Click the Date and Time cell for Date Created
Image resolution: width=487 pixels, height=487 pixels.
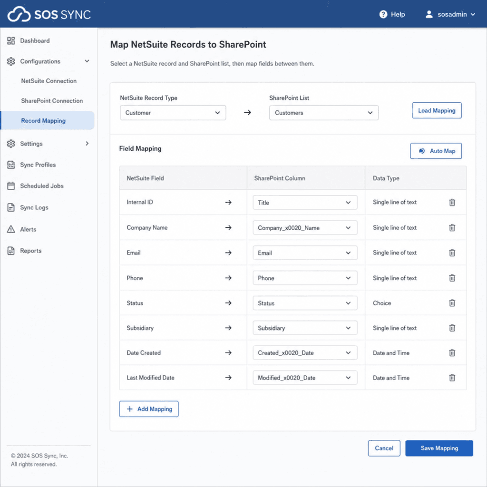(x=391, y=353)
